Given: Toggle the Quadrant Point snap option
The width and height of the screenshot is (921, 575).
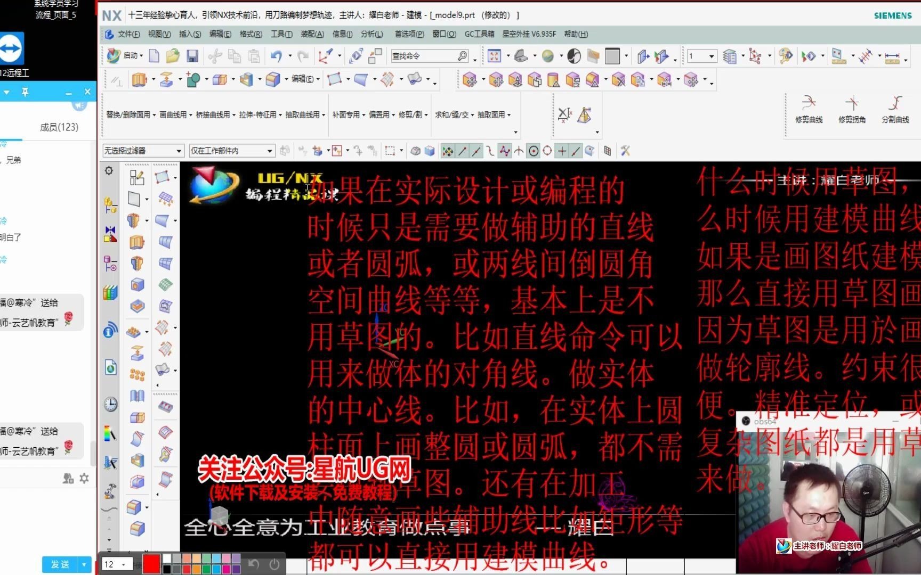Looking at the screenshot, I should [547, 151].
